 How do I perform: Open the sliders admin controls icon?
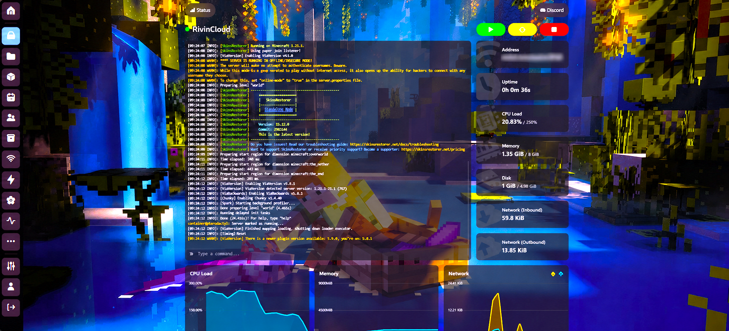[x=11, y=266]
